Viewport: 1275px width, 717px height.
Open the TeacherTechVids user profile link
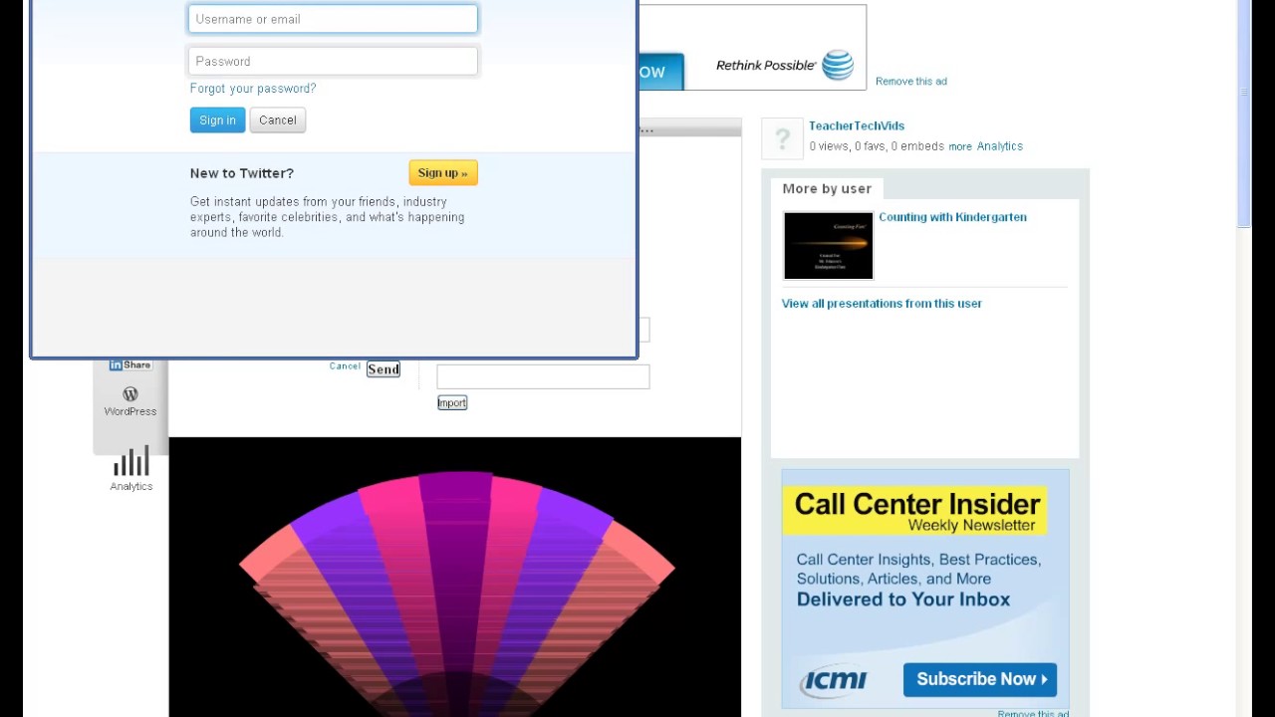pos(857,125)
